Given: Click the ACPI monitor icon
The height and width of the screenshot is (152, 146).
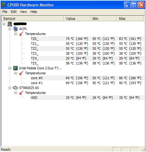Looking at the screenshot, I should [15, 29].
